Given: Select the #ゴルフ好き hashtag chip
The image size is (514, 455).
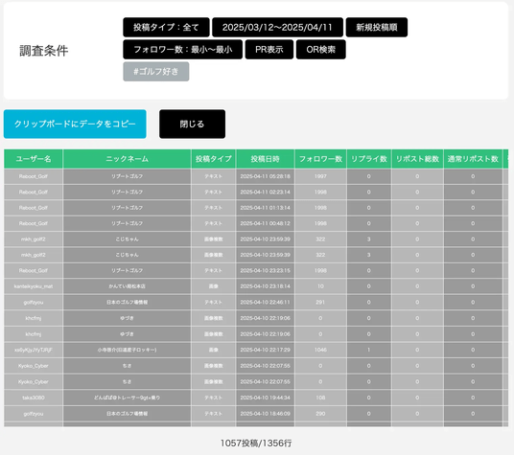Looking at the screenshot, I should (x=156, y=71).
